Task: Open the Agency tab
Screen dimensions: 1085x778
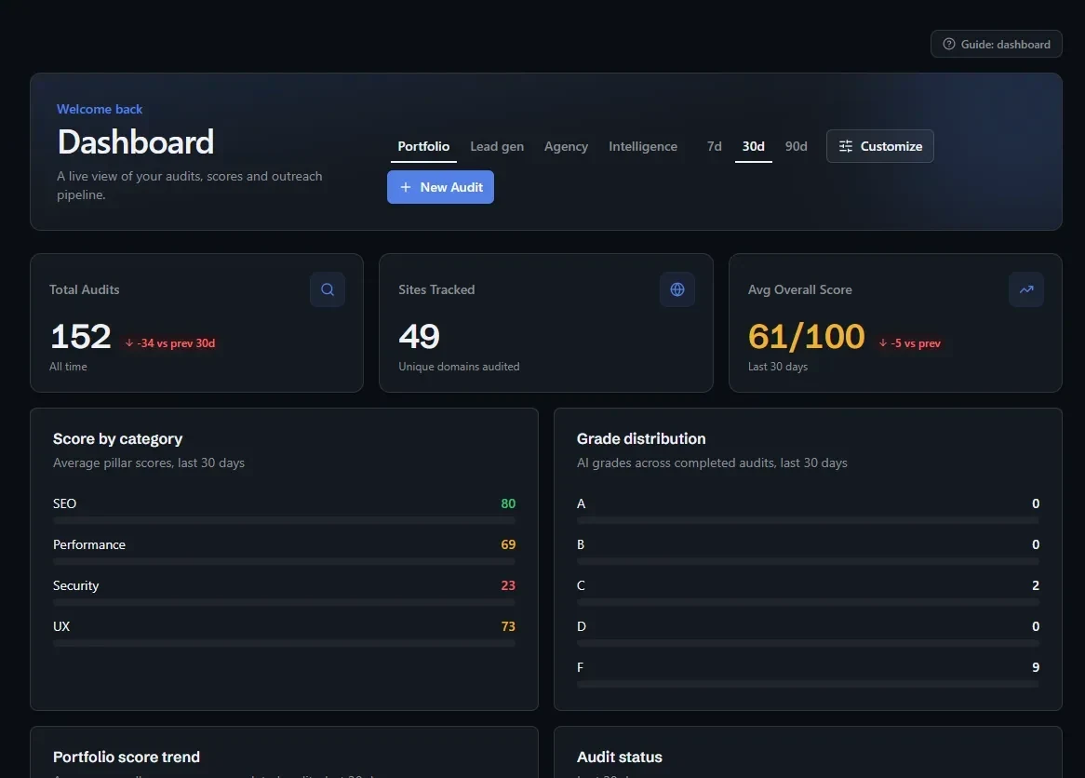Action: coord(566,146)
